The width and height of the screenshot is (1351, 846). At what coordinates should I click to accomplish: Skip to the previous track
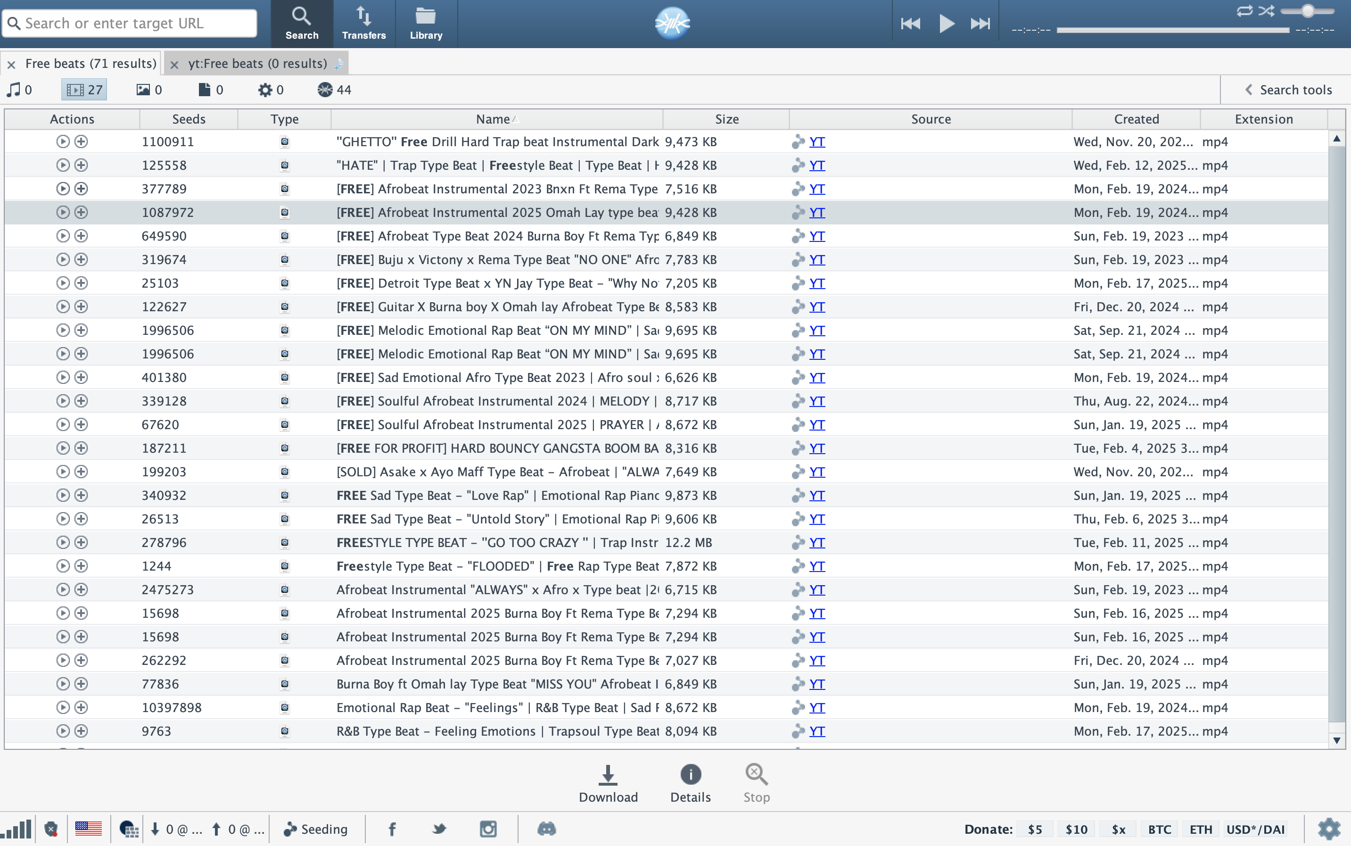pos(910,24)
